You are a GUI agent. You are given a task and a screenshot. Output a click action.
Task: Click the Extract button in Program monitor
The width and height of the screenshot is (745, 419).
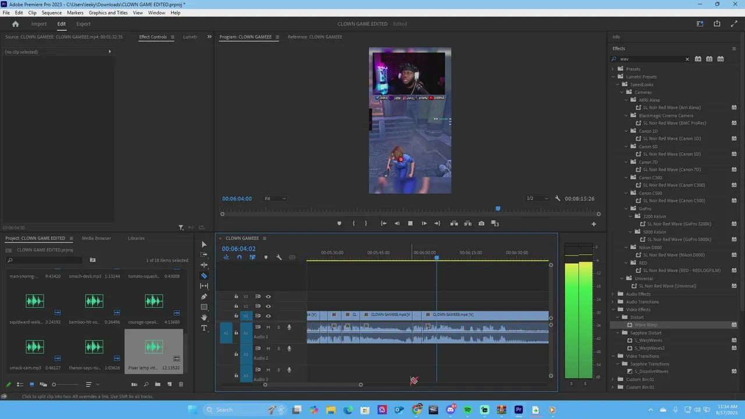tap(467, 223)
